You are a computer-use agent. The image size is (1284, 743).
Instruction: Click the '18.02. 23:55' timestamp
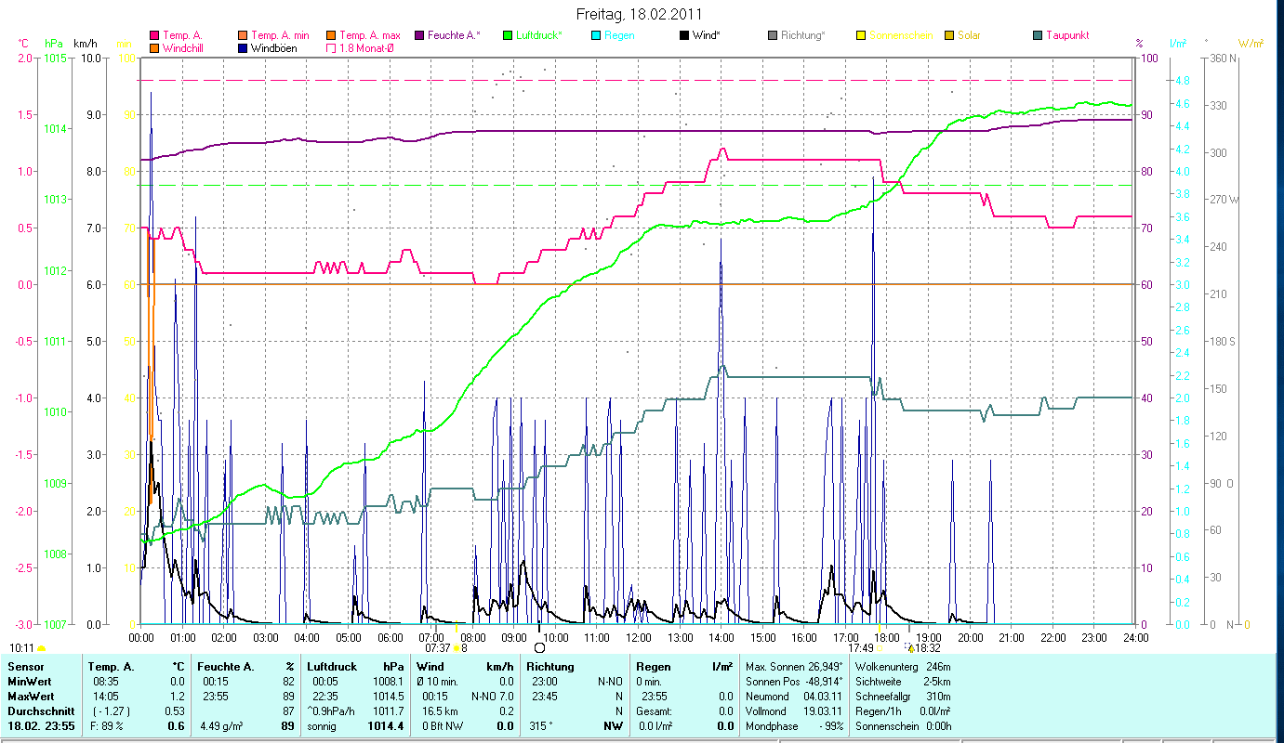point(42,725)
